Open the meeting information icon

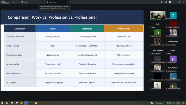tap(14, 2)
